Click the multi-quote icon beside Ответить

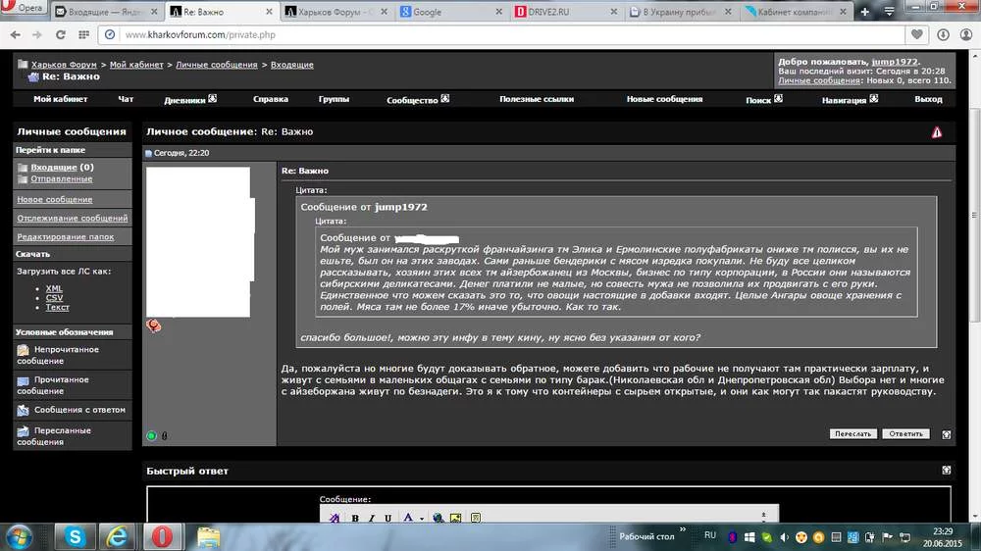(946, 434)
